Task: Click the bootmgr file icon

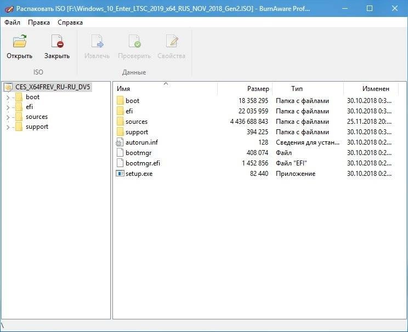Action: [x=120, y=153]
